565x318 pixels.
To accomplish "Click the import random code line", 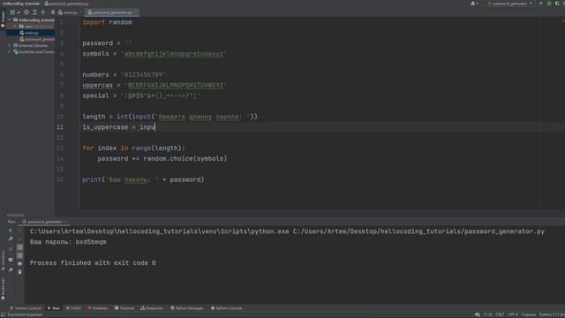I will (107, 22).
